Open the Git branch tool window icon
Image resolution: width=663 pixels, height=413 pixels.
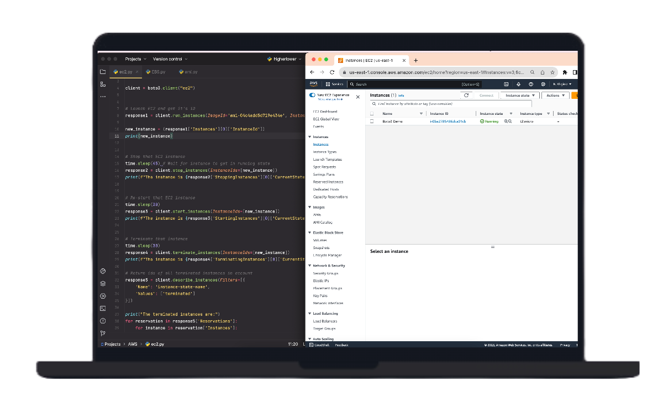pyautogui.click(x=103, y=333)
